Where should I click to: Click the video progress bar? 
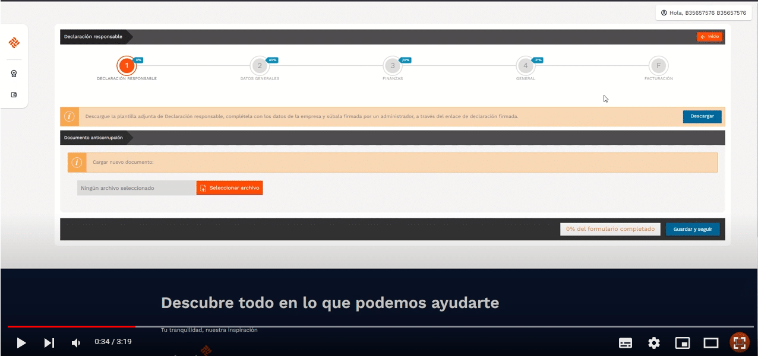coord(380,326)
